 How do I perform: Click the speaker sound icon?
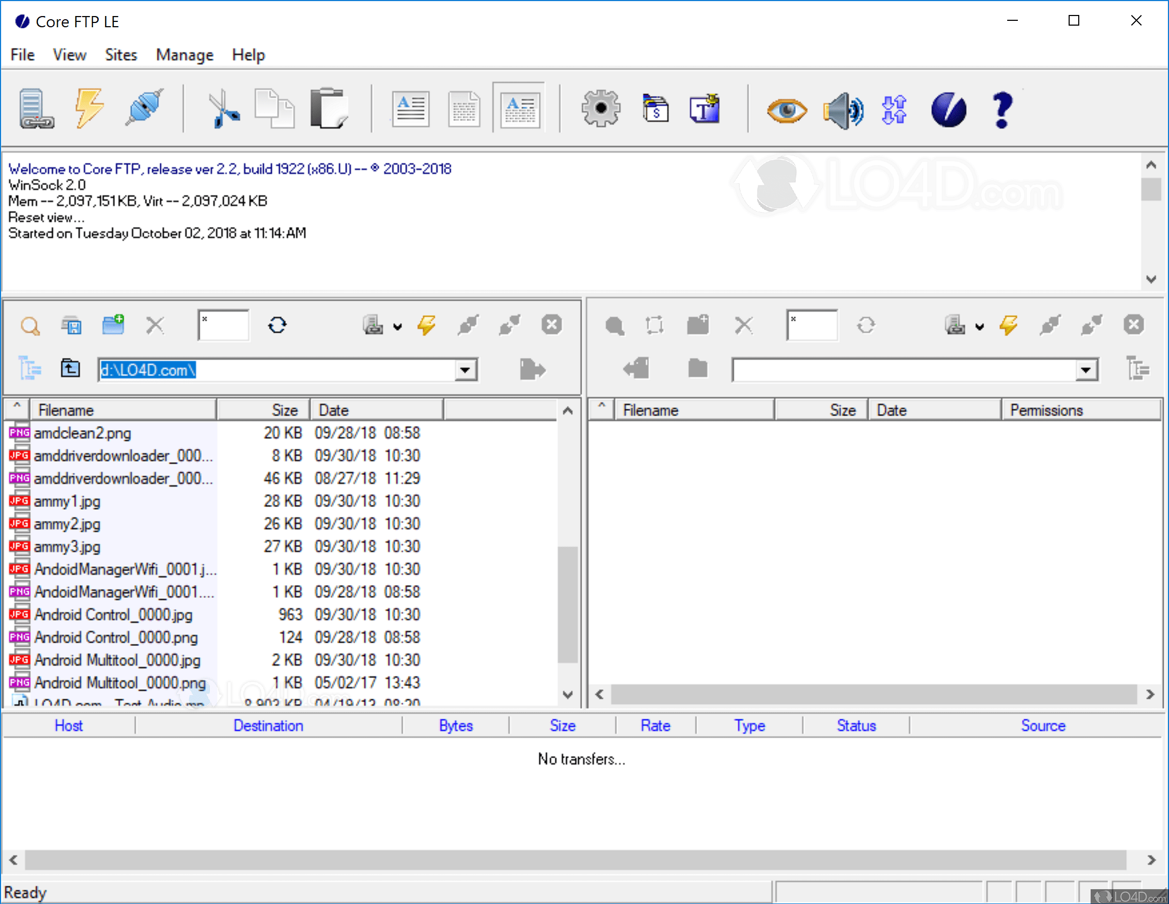pos(843,111)
